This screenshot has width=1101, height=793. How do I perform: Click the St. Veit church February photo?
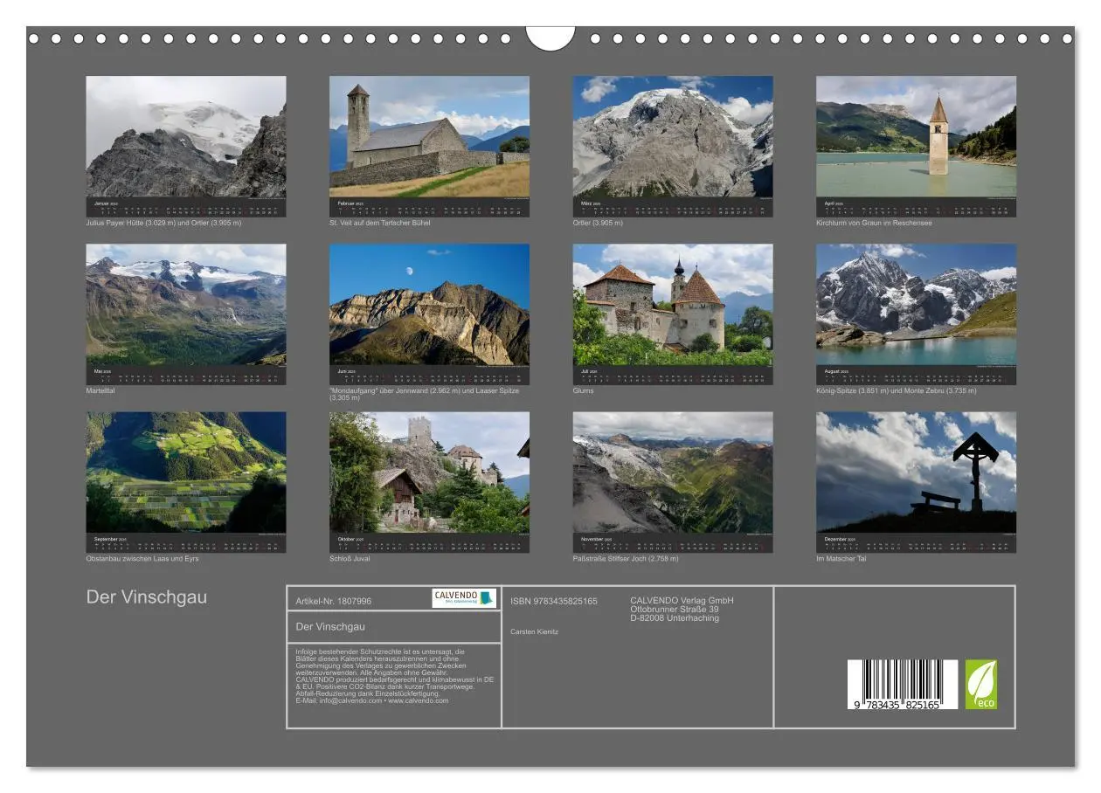pos(429,136)
